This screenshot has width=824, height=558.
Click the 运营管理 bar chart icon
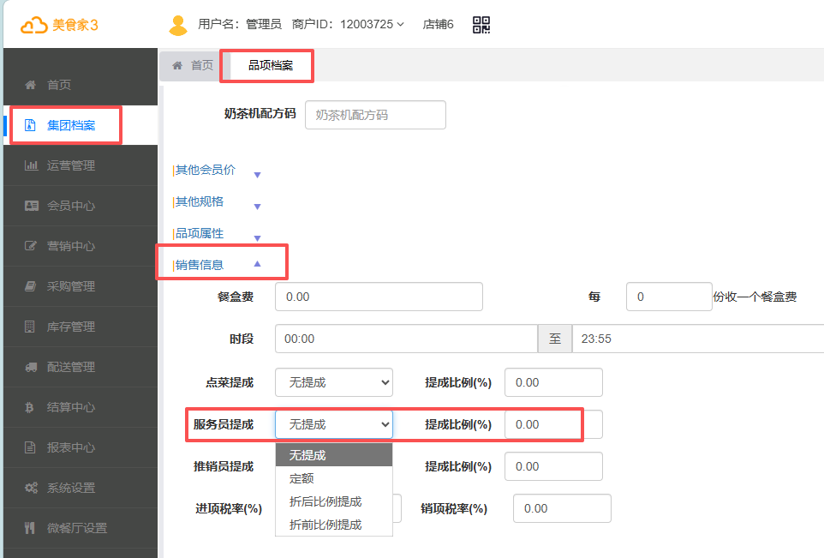click(31, 165)
